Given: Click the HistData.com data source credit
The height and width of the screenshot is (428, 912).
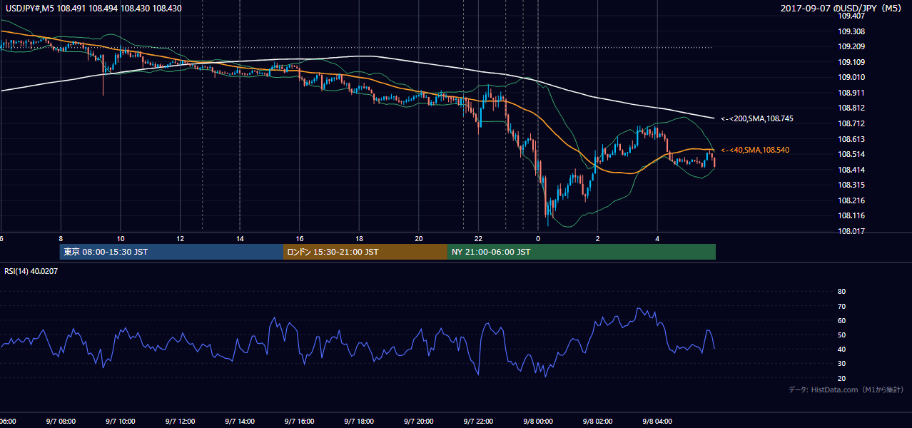Looking at the screenshot, I should tap(846, 389).
